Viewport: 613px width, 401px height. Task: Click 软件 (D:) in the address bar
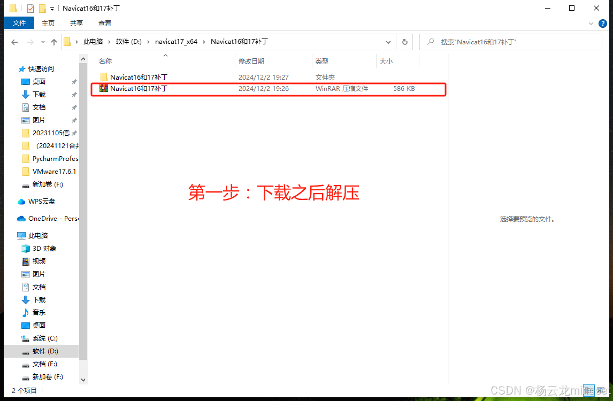pyautogui.click(x=129, y=41)
